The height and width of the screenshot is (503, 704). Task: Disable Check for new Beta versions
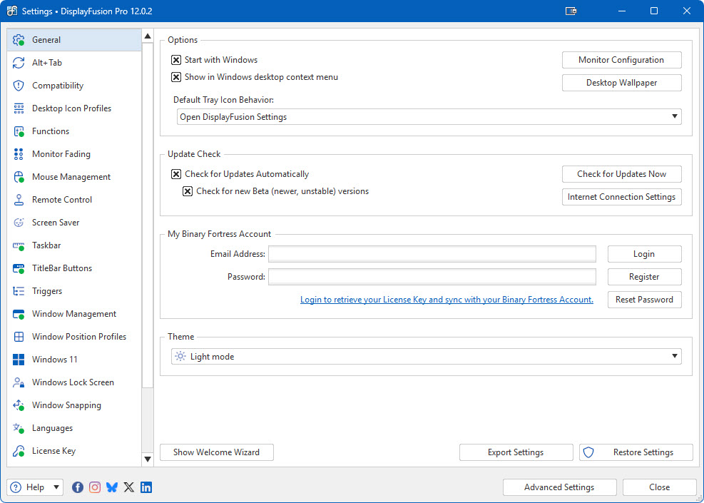[188, 191]
